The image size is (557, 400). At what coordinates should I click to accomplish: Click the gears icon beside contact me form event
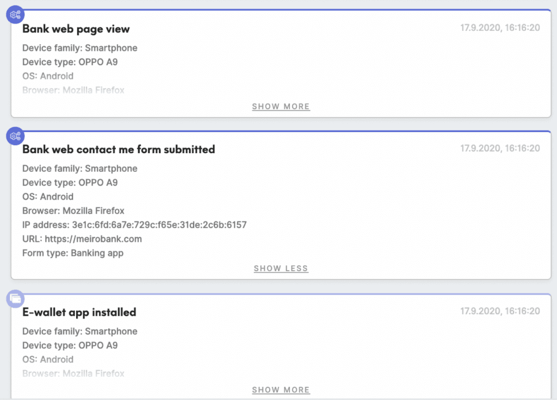click(x=15, y=136)
